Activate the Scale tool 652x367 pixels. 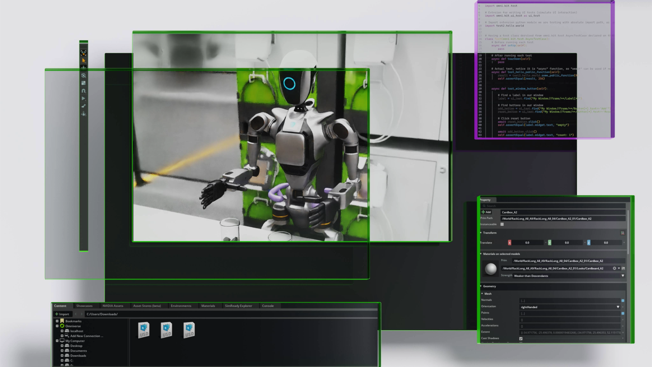pos(84,83)
